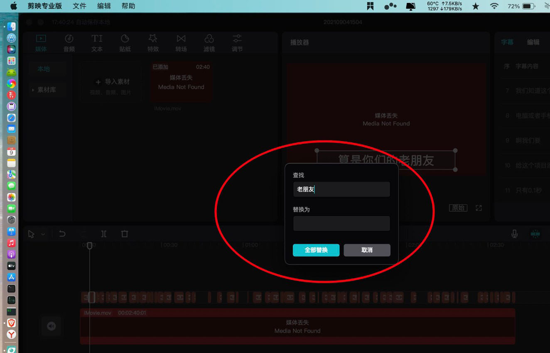This screenshot has width=550, height=353.
Task: Click the 替换为 replacement input field
Action: point(341,223)
